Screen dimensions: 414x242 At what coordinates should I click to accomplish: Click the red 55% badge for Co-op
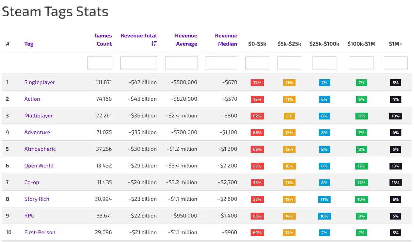click(x=257, y=183)
